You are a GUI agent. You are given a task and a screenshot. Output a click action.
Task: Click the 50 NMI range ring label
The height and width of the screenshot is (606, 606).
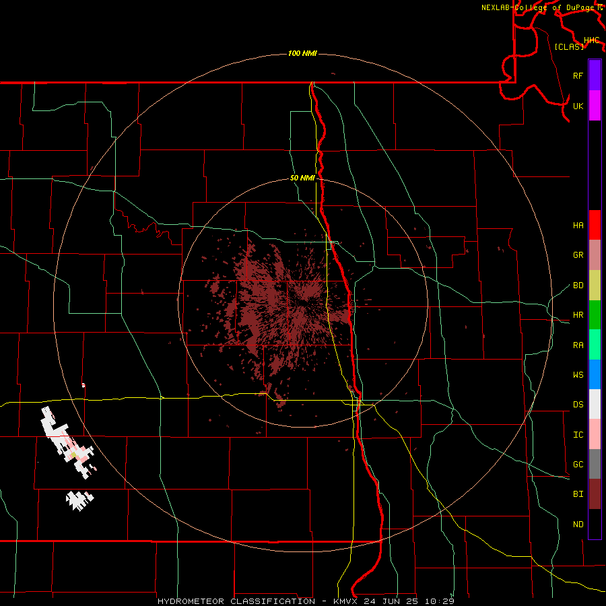pyautogui.click(x=302, y=178)
